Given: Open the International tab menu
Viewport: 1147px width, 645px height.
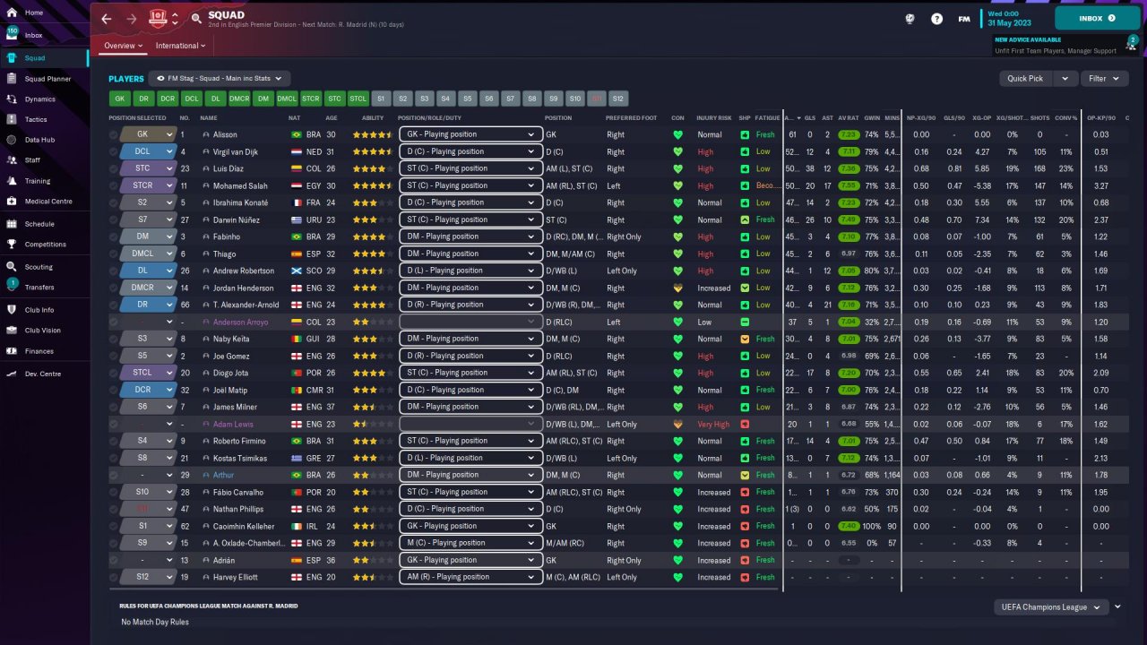Looking at the screenshot, I should [x=180, y=46].
